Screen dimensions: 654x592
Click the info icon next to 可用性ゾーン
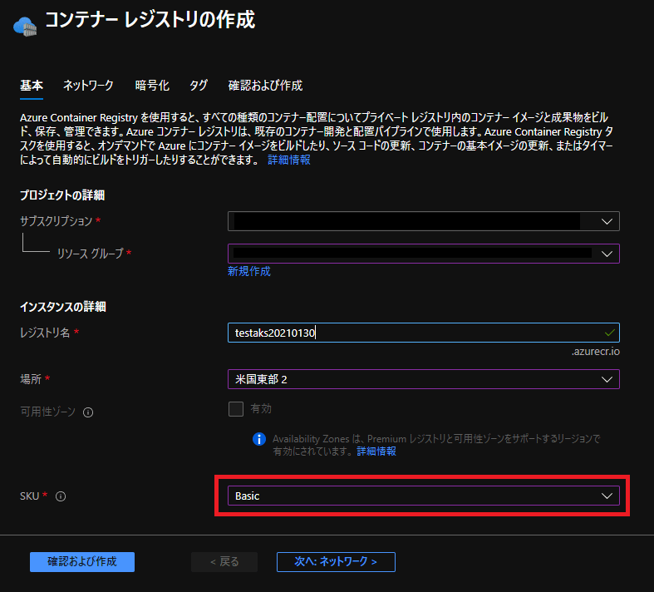click(x=88, y=412)
